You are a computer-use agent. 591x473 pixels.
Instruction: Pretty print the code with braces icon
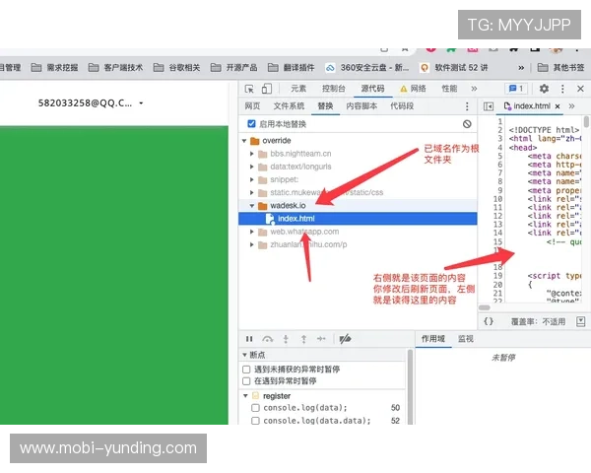point(489,321)
